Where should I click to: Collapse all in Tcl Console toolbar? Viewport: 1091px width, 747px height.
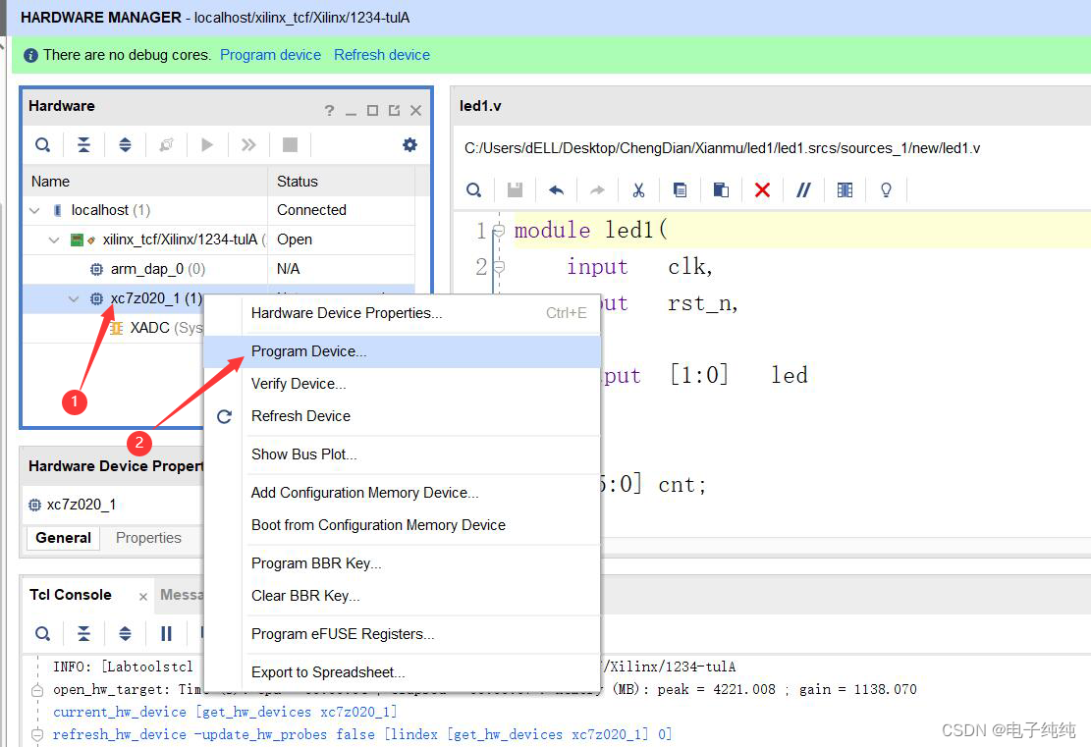[83, 633]
